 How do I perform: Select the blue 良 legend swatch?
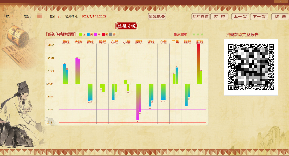(88, 34)
